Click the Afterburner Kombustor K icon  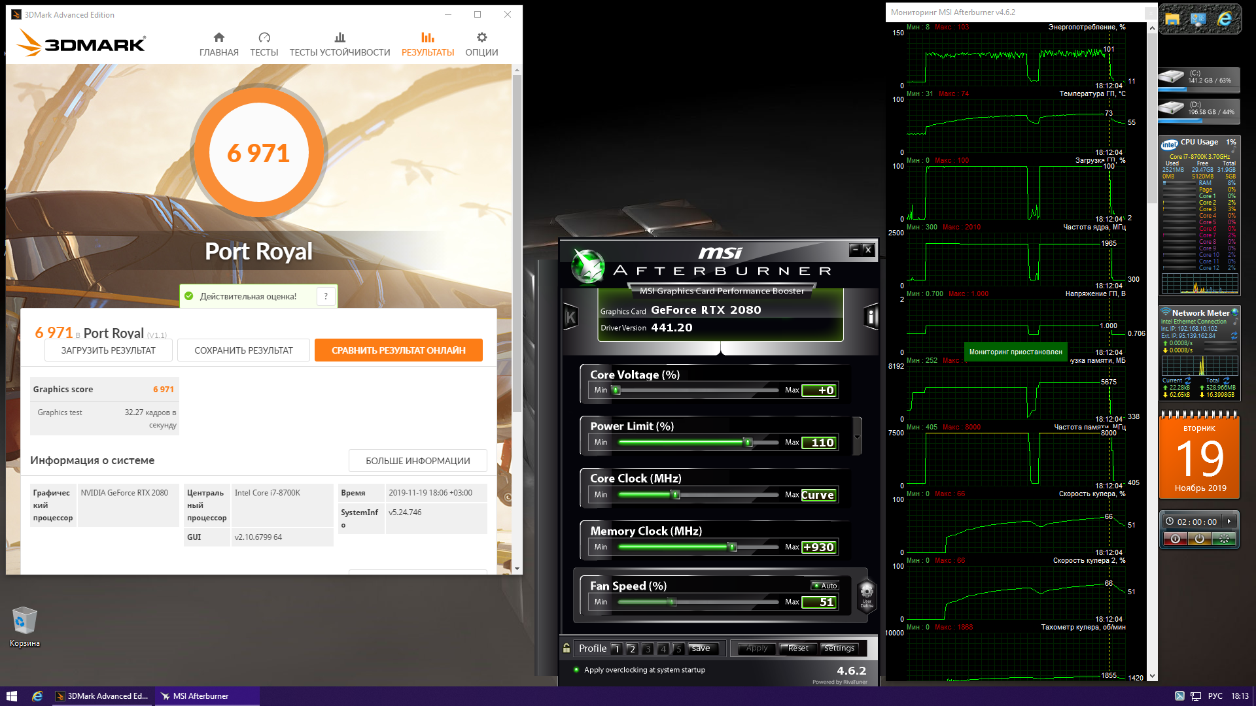click(x=570, y=318)
